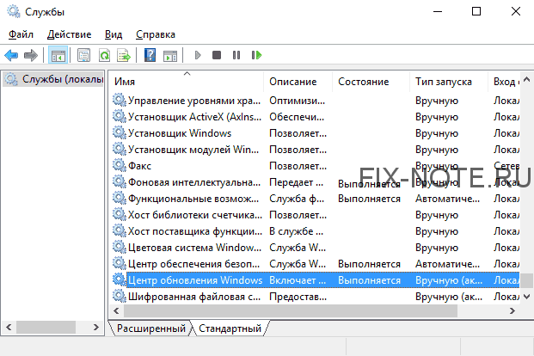Open the Действие menu
The image size is (534, 356).
coord(69,34)
